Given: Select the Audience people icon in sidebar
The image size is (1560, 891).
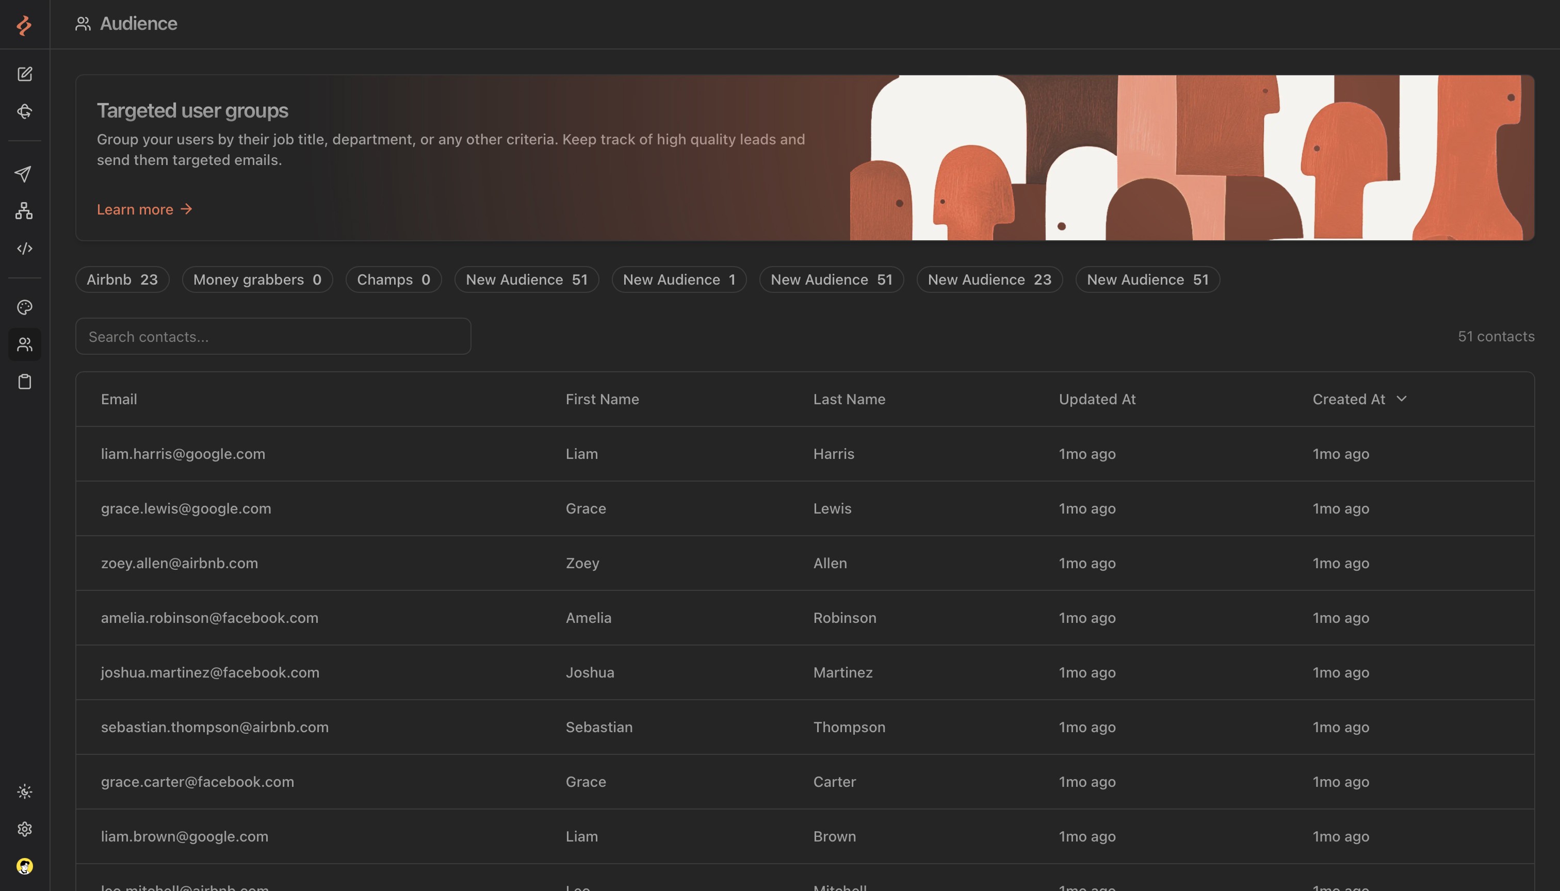Looking at the screenshot, I should click(24, 344).
